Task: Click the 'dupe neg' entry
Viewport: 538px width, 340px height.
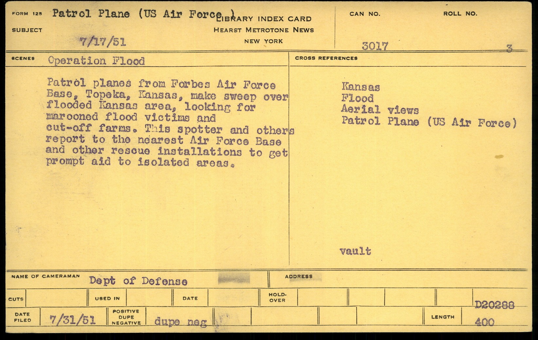Action: pyautogui.click(x=180, y=322)
